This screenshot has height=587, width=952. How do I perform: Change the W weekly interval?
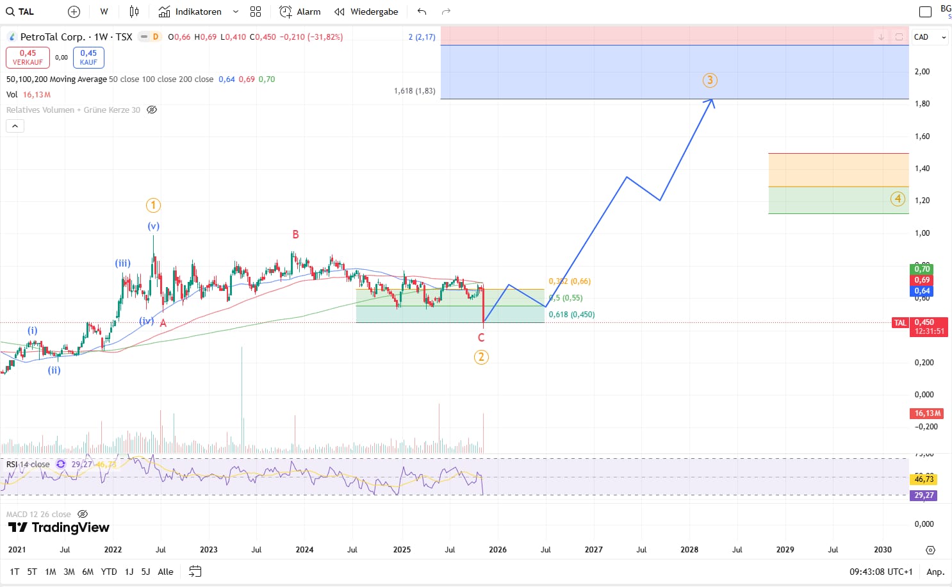(x=104, y=12)
